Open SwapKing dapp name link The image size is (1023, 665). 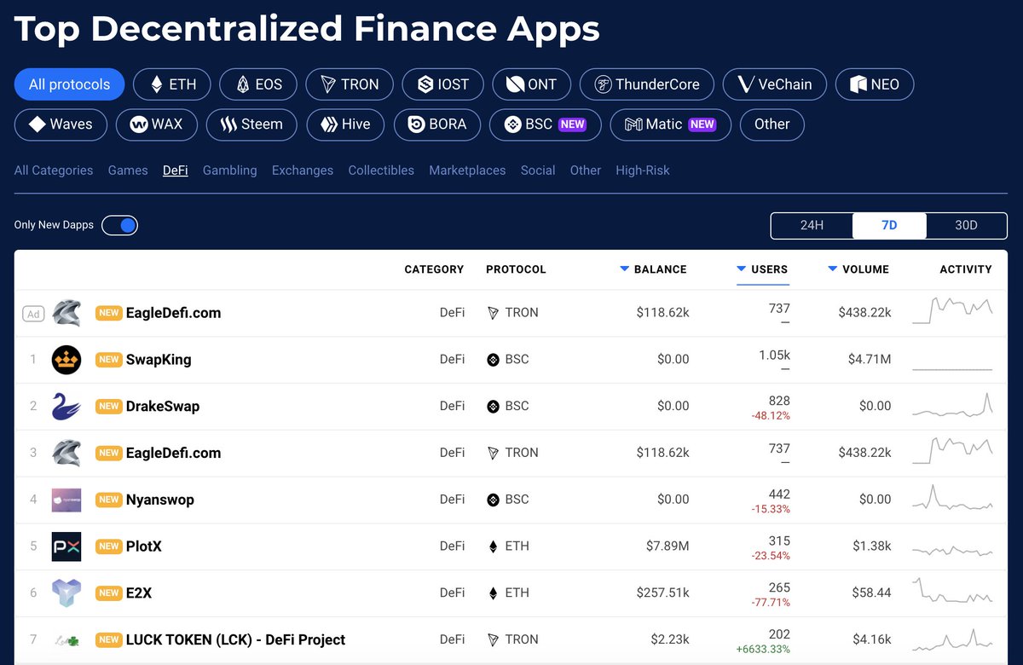pyautogui.click(x=159, y=360)
